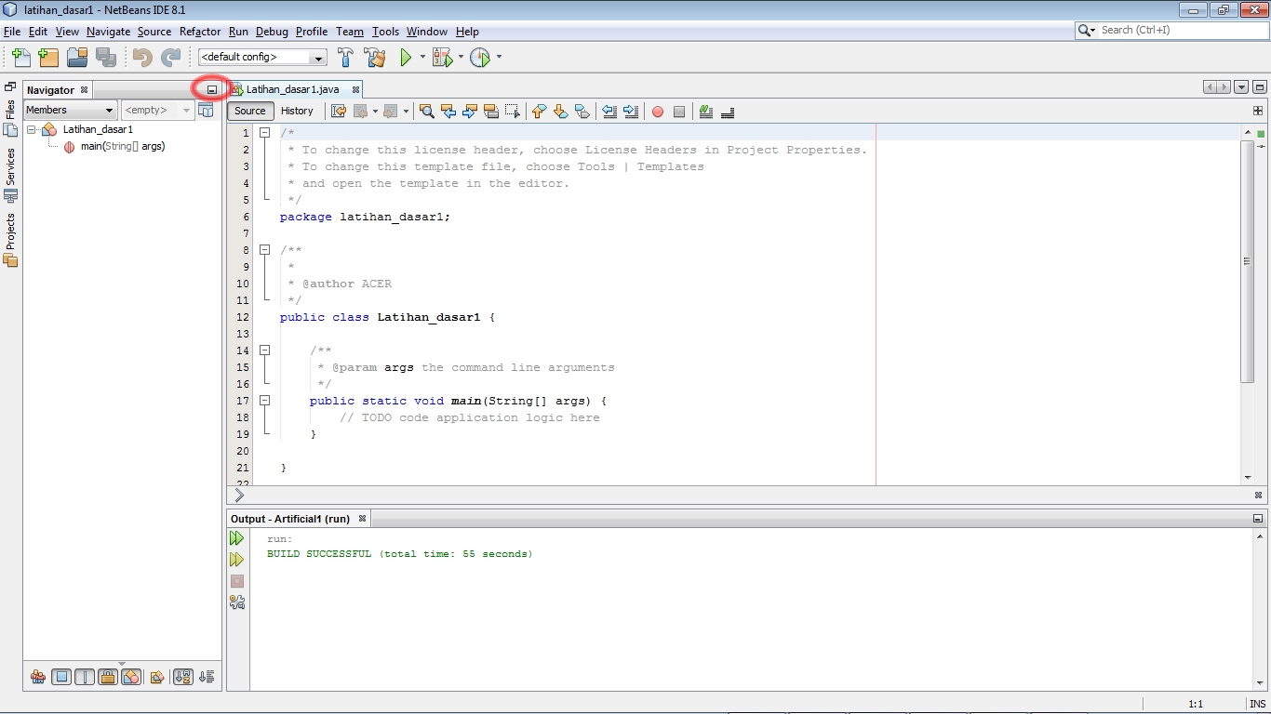
Task: Collapse the main method code fold
Action: point(264,400)
